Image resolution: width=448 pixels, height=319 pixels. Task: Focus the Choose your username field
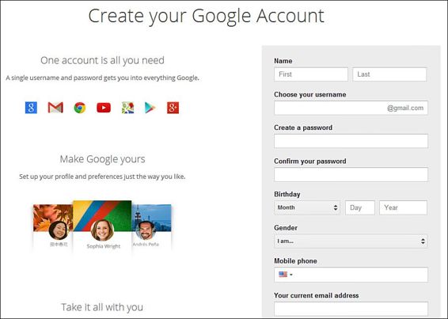(351, 108)
